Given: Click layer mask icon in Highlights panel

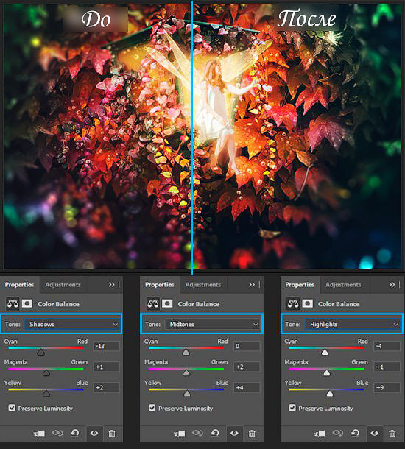Looking at the screenshot, I should click(308, 303).
